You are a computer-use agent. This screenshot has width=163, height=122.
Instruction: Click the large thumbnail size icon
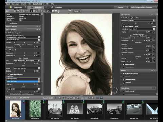(x=70, y=11)
